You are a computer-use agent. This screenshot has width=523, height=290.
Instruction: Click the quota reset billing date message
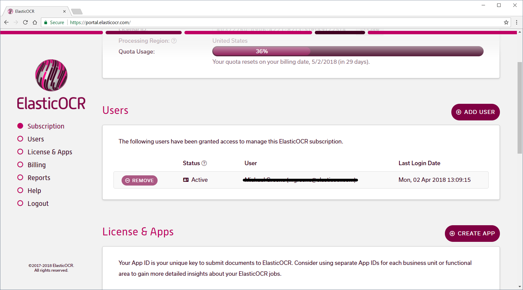click(291, 62)
